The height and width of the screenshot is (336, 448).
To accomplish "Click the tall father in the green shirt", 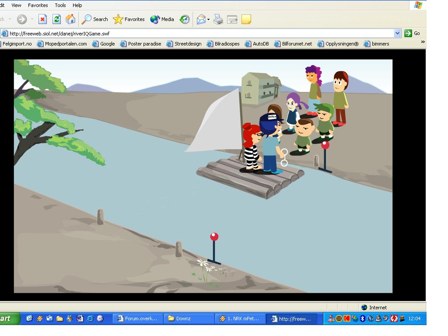I will pos(340,98).
